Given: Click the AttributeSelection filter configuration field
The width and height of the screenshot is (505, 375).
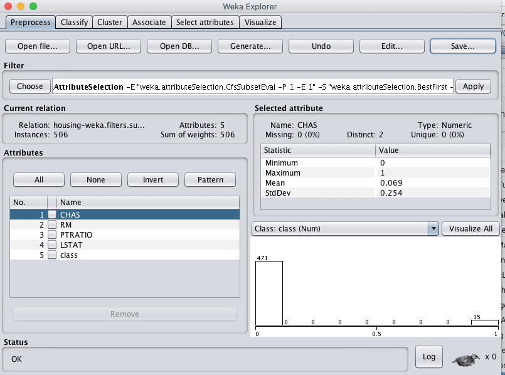Looking at the screenshot, I should [253, 87].
